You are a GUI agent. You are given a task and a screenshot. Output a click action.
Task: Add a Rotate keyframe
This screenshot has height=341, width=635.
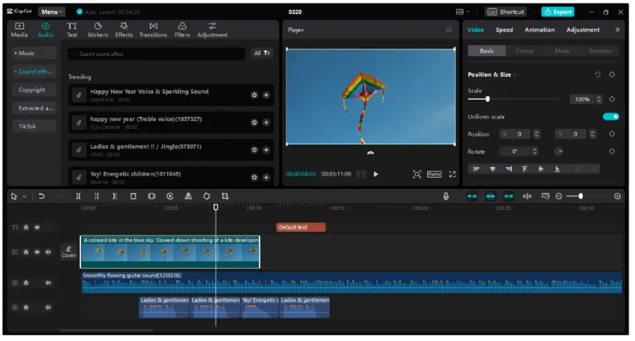(612, 151)
